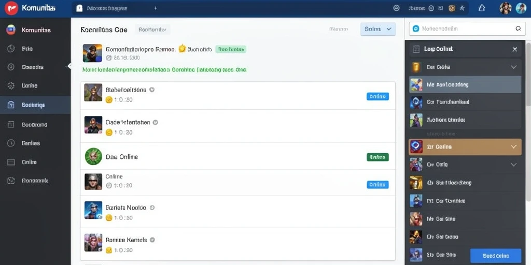This screenshot has height=265, width=531.
Task: Click the triangle alert icon in header
Action: pyautogui.click(x=482, y=8)
